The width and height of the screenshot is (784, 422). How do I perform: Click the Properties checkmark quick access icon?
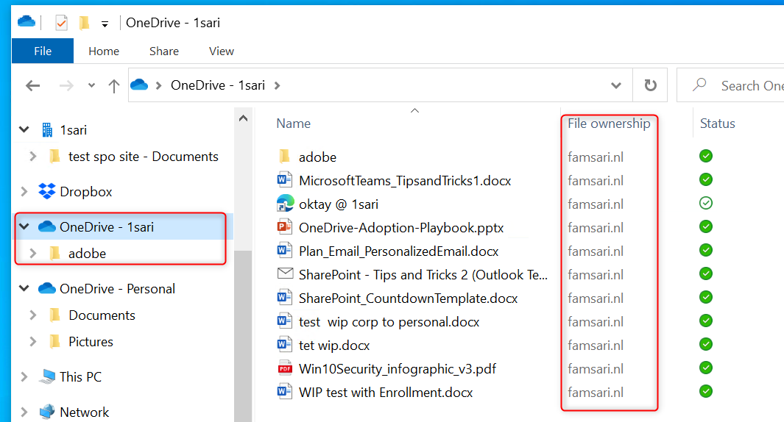pyautogui.click(x=62, y=23)
